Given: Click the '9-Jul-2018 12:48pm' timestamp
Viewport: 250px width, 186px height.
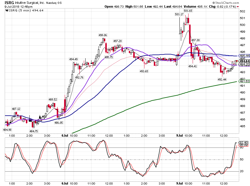Looking at the screenshot, I should (19, 7).
